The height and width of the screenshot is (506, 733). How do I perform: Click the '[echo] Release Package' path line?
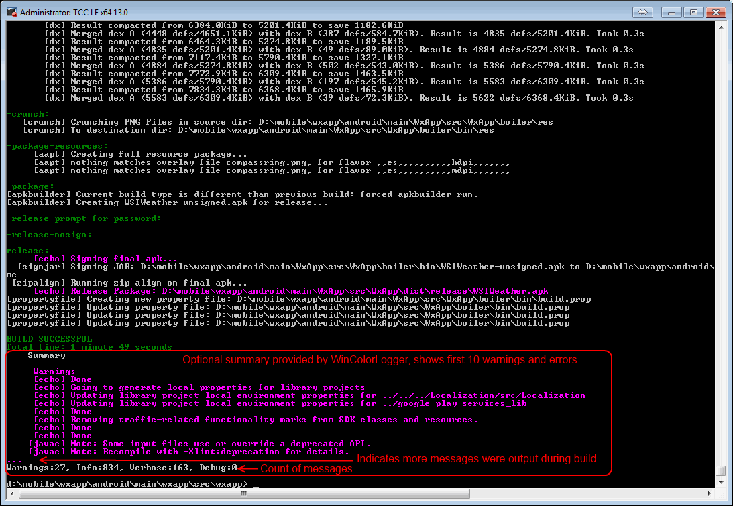click(x=291, y=291)
